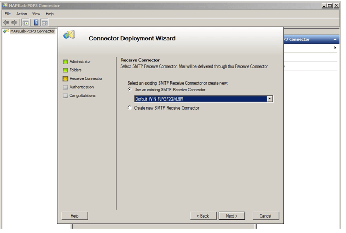Click the blue Help question mark toolbar icon
The width and height of the screenshot is (346, 233).
pyautogui.click(x=36, y=22)
